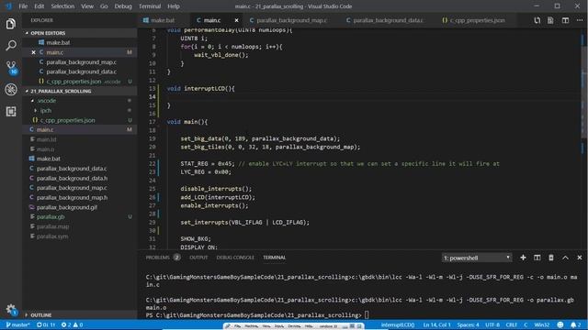Open the Edit menu

click(39, 6)
